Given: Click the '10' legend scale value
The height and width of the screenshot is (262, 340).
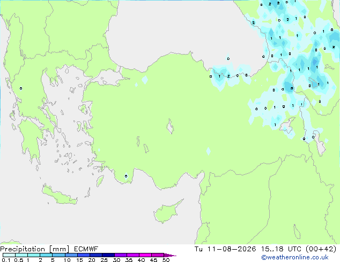Looking at the screenshot, I should 67,260.
